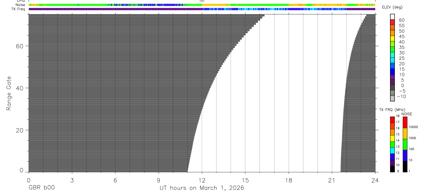Click the x-axis tick label '6'
The image size is (422, 195).
pyautogui.click(x=115, y=180)
